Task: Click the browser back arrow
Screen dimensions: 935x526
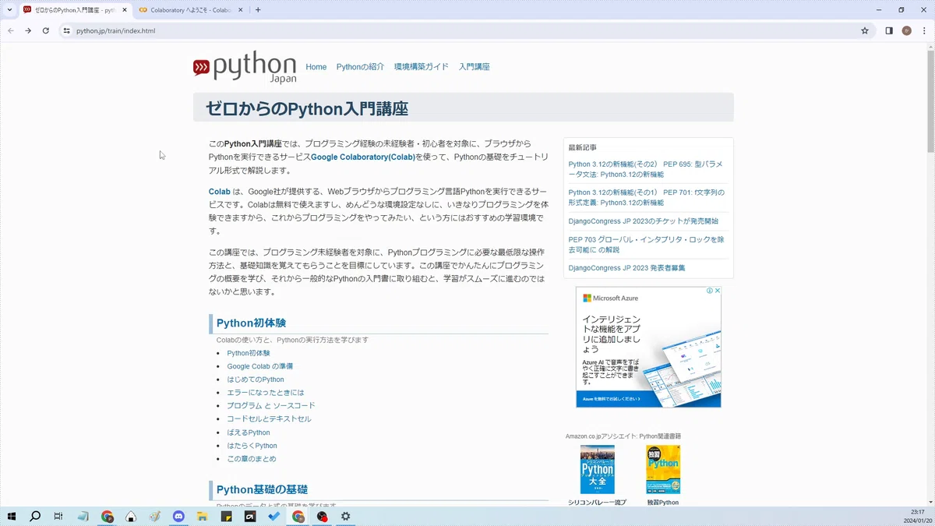Action: 11,30
